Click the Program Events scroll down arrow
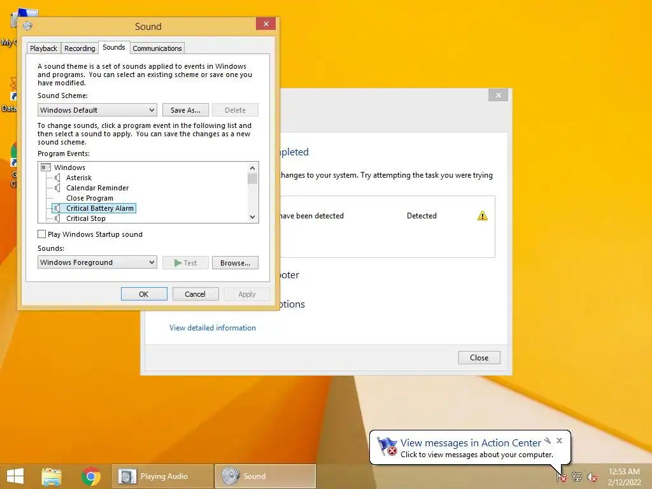Screen dimensions: 652x489 pos(252,216)
